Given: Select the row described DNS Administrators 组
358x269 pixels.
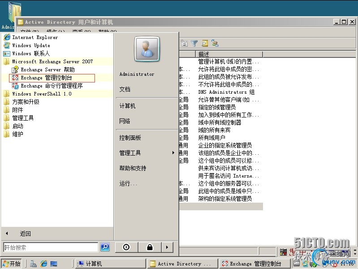Looking at the screenshot, I should [x=226, y=92].
